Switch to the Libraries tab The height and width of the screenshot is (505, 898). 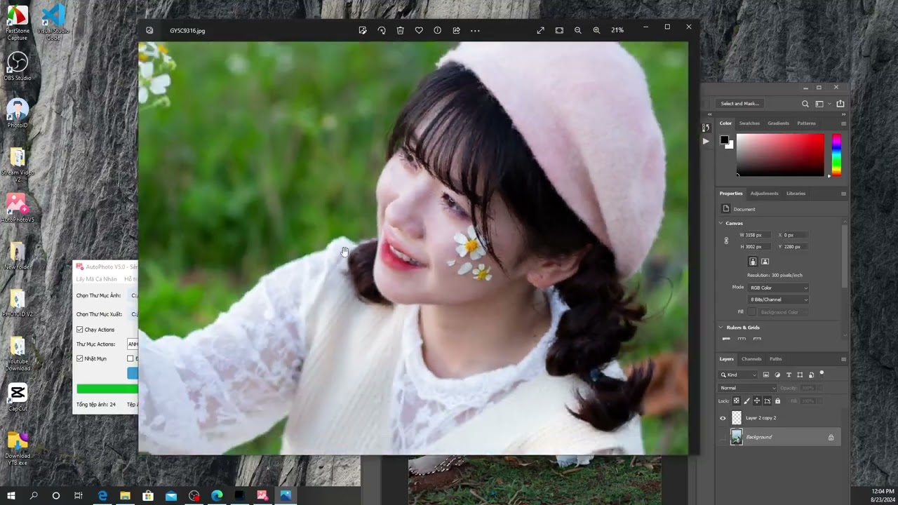tap(796, 194)
